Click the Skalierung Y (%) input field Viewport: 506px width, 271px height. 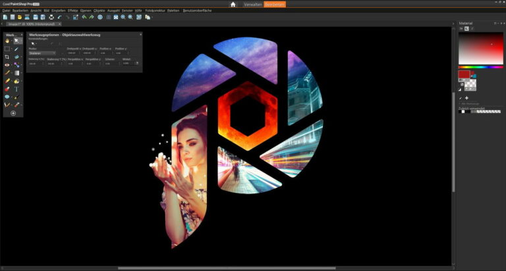click(x=54, y=64)
